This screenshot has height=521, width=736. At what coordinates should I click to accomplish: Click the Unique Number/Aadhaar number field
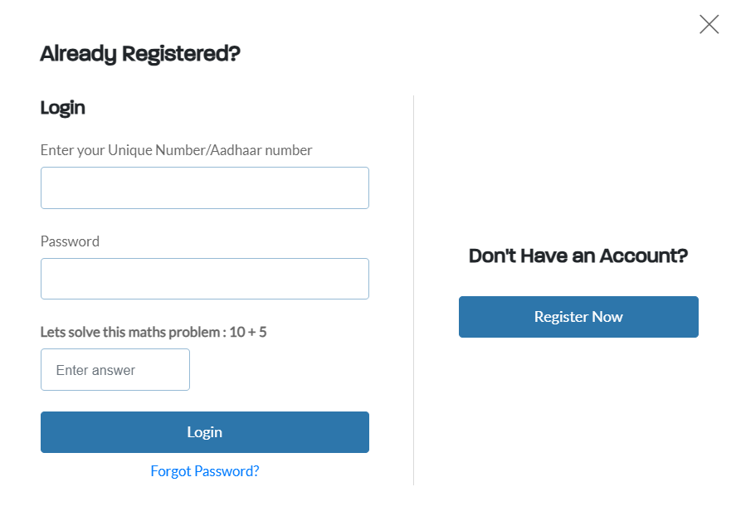[x=204, y=187]
